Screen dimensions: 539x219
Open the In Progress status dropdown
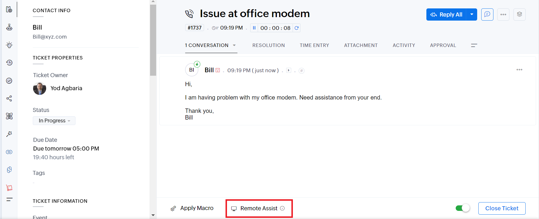[54, 121]
